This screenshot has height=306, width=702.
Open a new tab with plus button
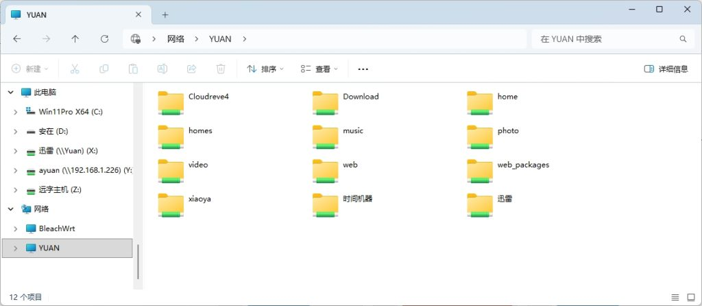pyautogui.click(x=165, y=14)
